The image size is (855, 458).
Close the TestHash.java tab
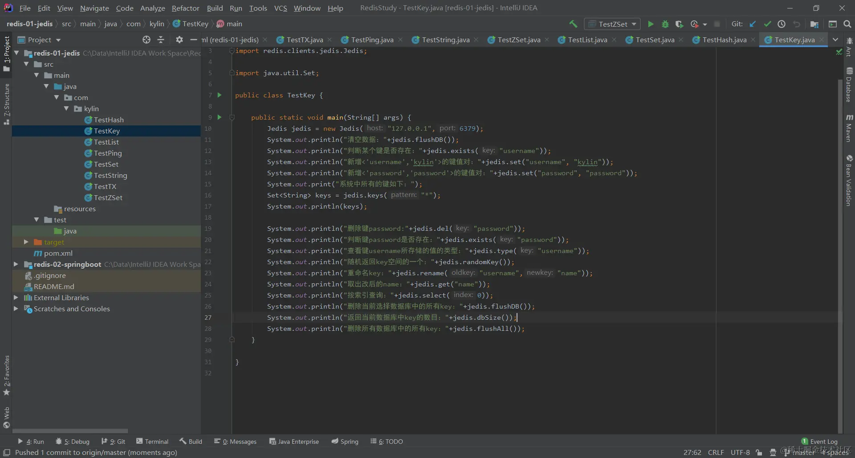[x=753, y=40]
